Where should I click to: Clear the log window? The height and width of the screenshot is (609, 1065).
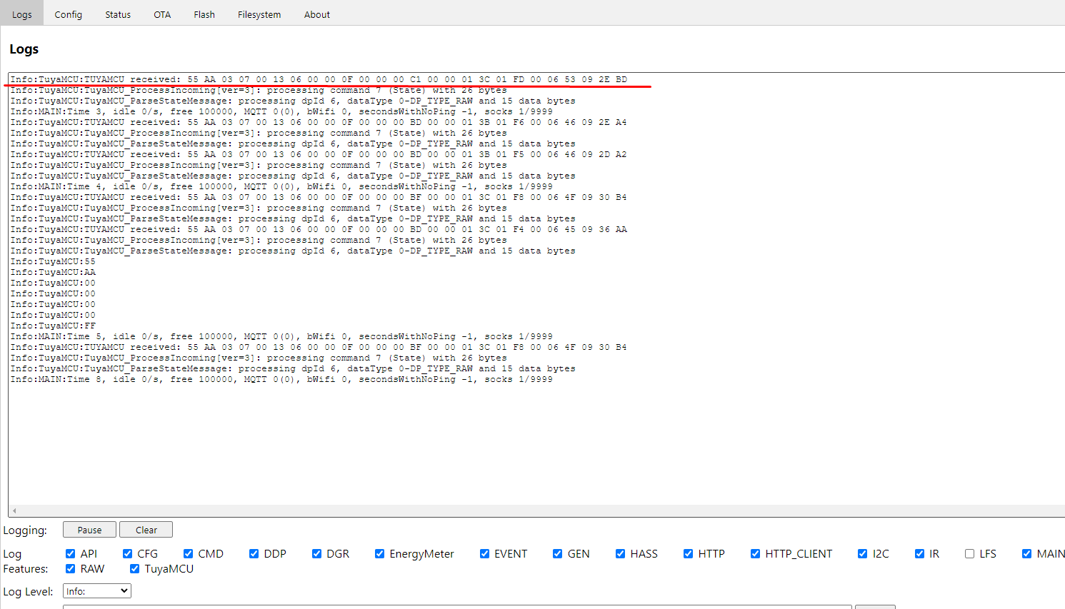(146, 530)
